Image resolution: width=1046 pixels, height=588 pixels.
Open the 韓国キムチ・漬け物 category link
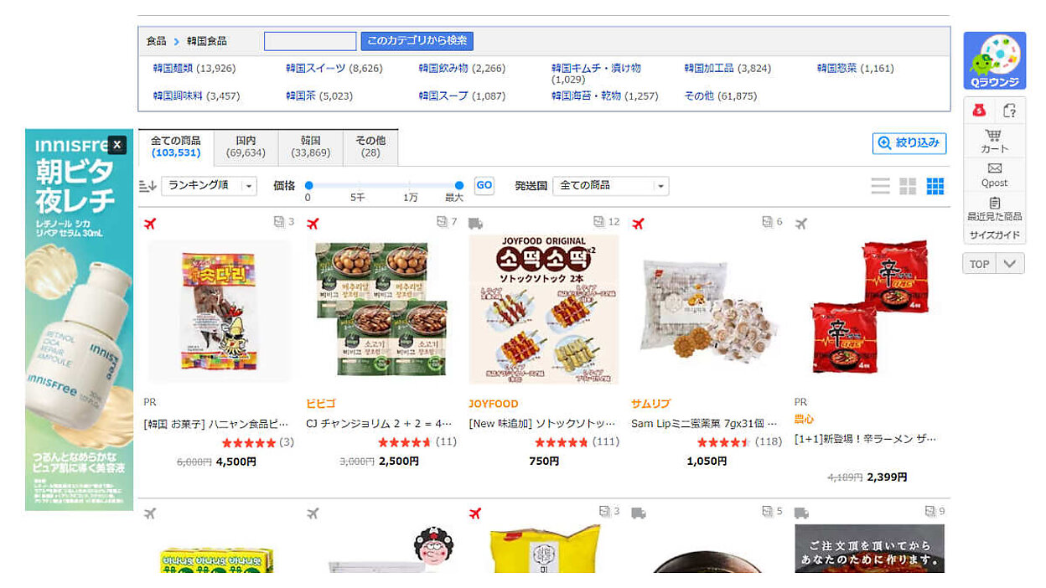[596, 69]
